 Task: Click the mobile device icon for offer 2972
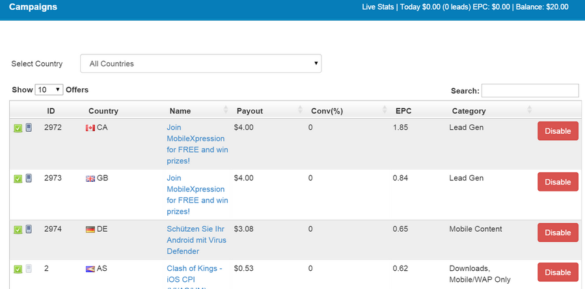29,129
